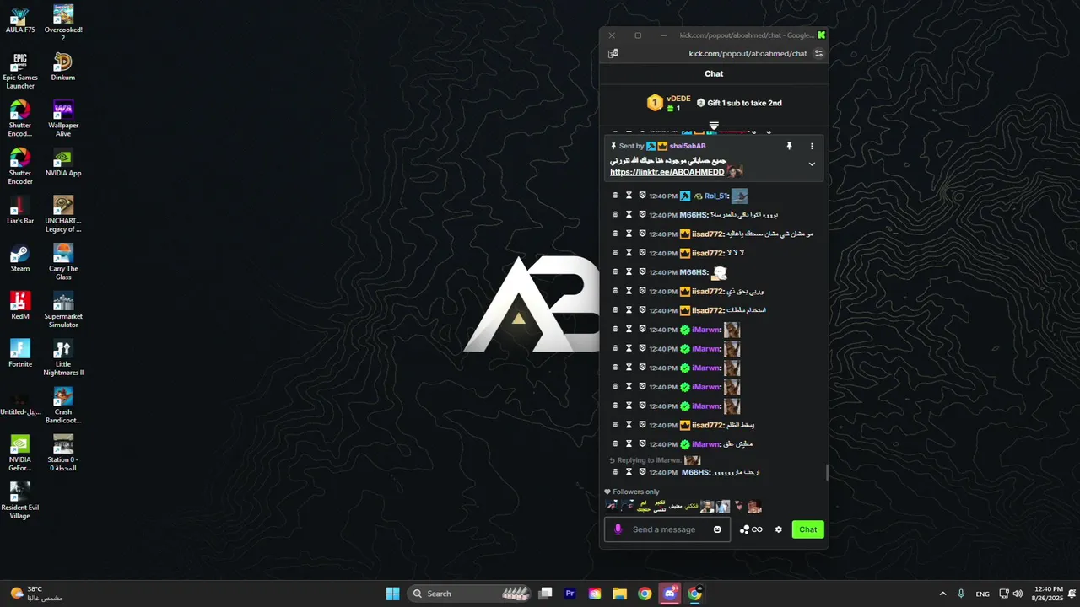Open pinned message three-dot menu
Viewport: 1080px width, 607px height.
[812, 146]
